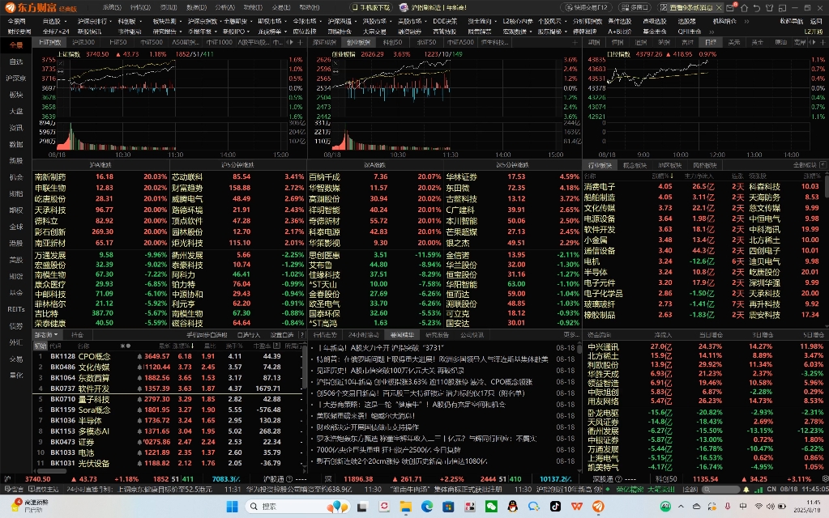Click the question icon next to 沪股通

pyautogui.click(x=289, y=479)
